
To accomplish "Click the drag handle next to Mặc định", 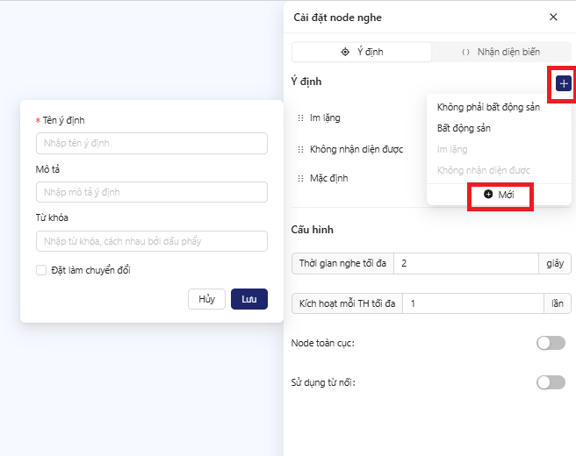I will [300, 178].
